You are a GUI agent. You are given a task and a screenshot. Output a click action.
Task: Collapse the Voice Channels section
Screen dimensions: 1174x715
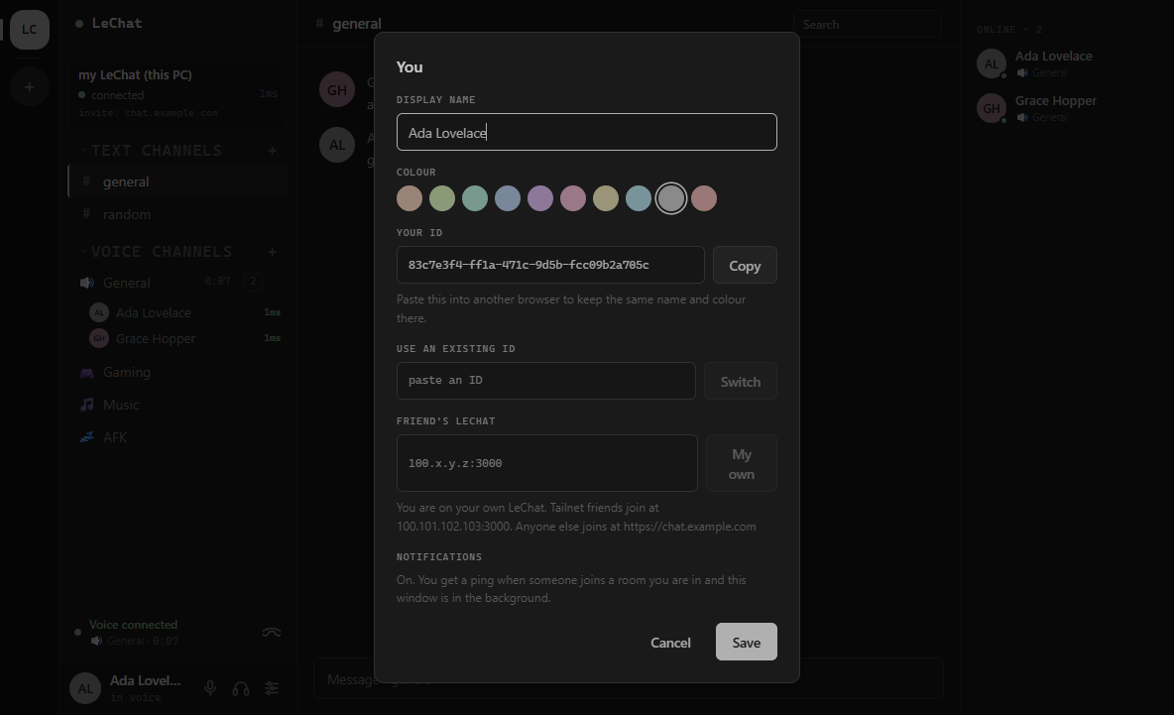tap(156, 252)
